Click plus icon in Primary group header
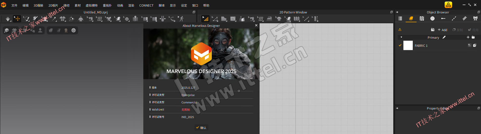The height and width of the screenshot is (134, 481). (468, 37)
